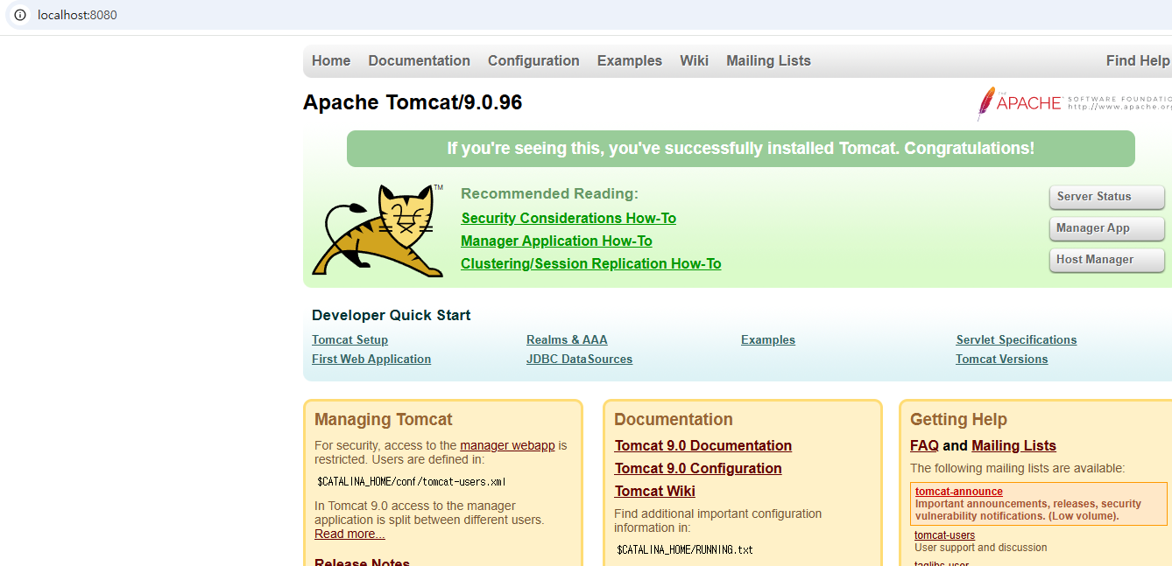Click the $CATALINA_HOME/RUNNING.txt path text
Screen dimensions: 1172x566
684,549
